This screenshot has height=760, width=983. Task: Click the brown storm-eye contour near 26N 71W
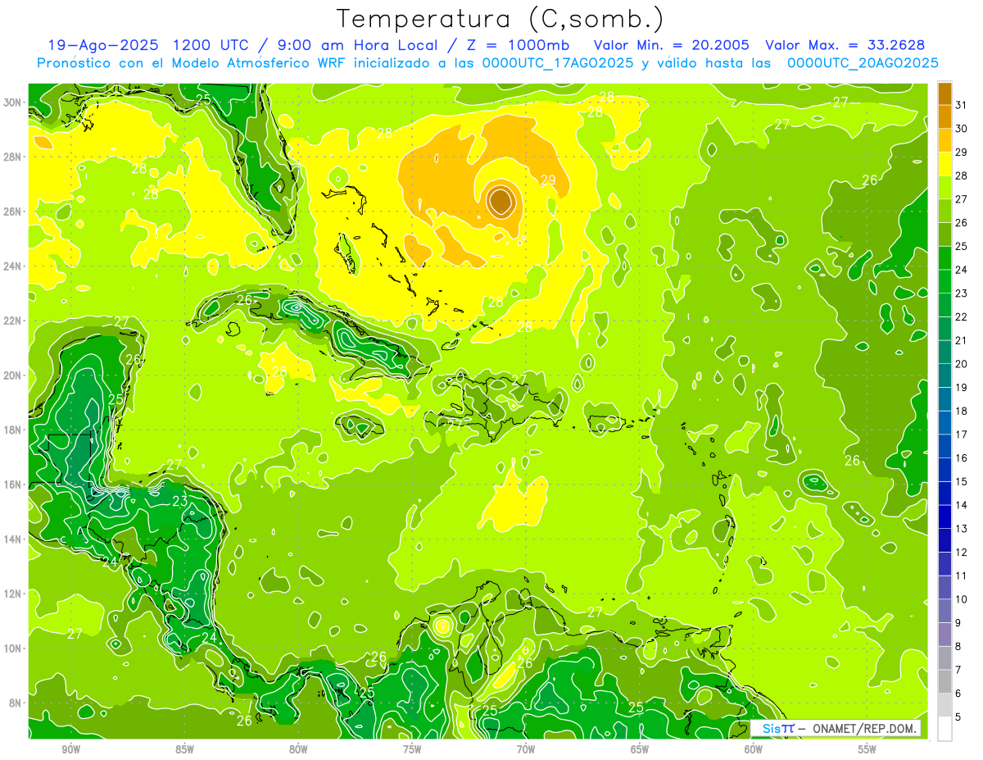tap(501, 201)
